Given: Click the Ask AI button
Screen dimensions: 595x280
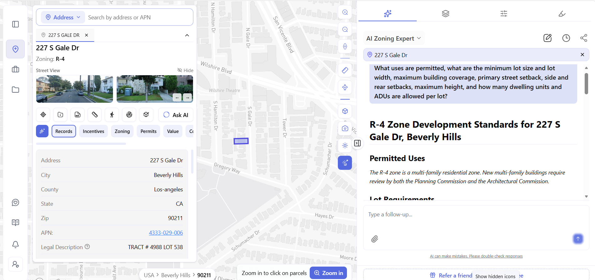Looking at the screenshot, I should 176,115.
